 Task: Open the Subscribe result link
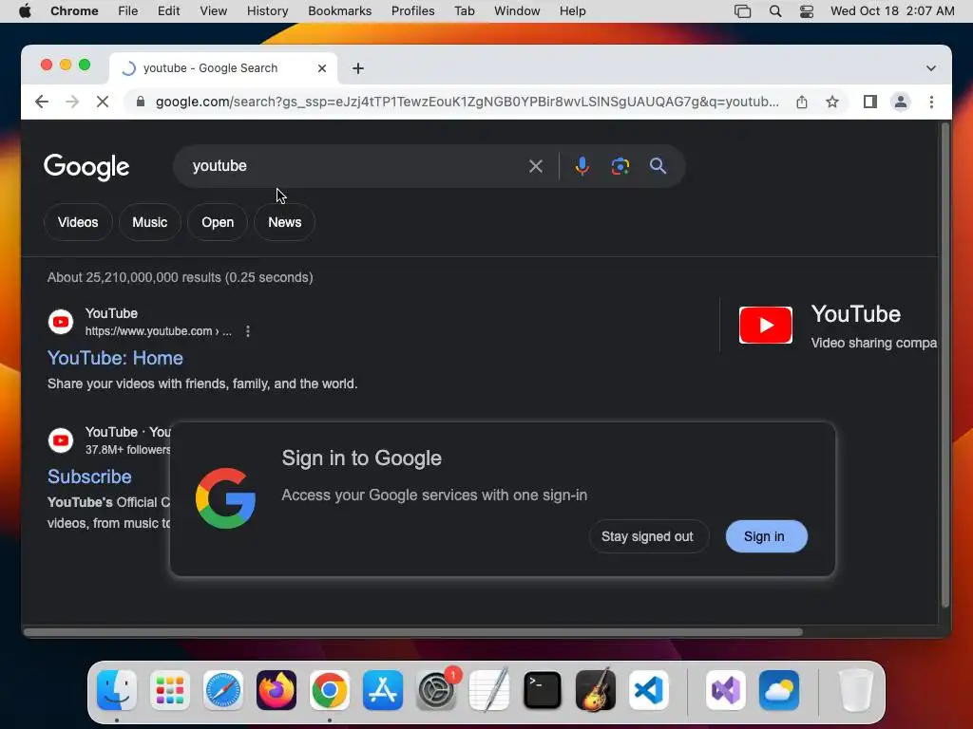(89, 477)
